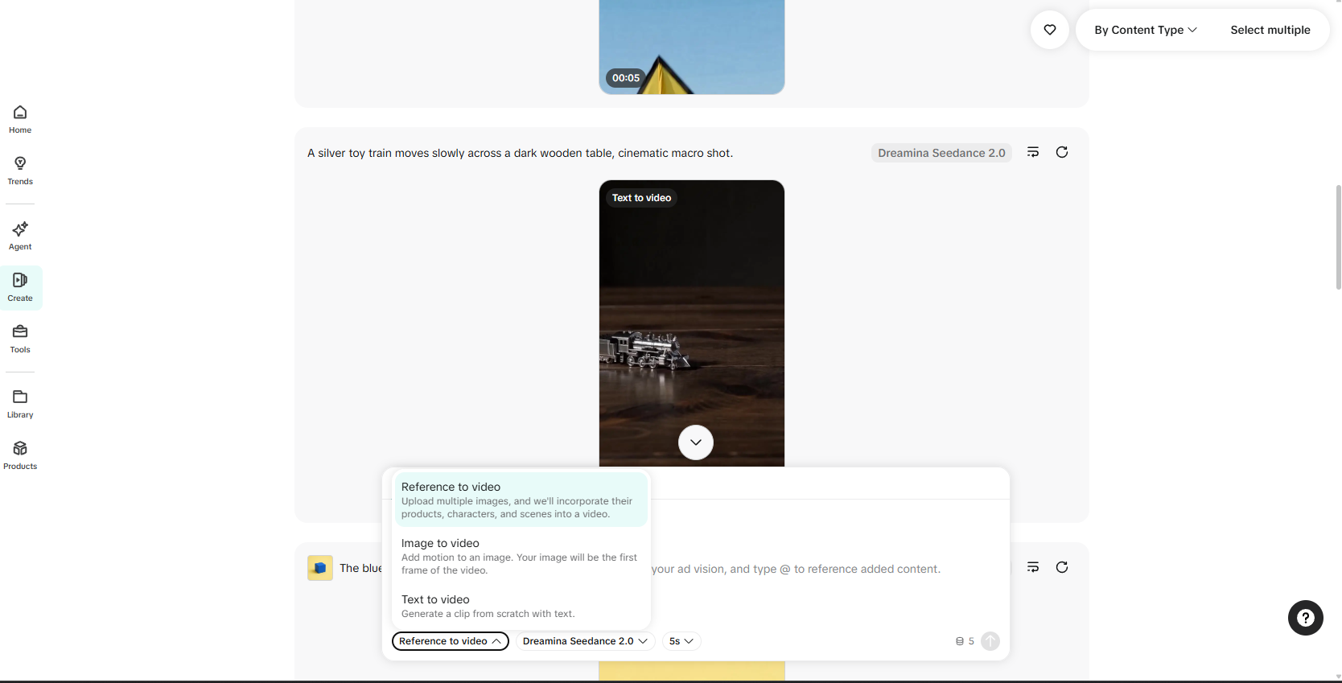Click the Select multiple button
This screenshot has width=1342, height=683.
(x=1270, y=30)
